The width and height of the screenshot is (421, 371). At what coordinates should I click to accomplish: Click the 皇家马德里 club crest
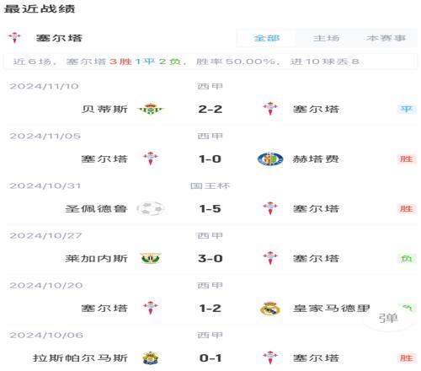point(270,309)
